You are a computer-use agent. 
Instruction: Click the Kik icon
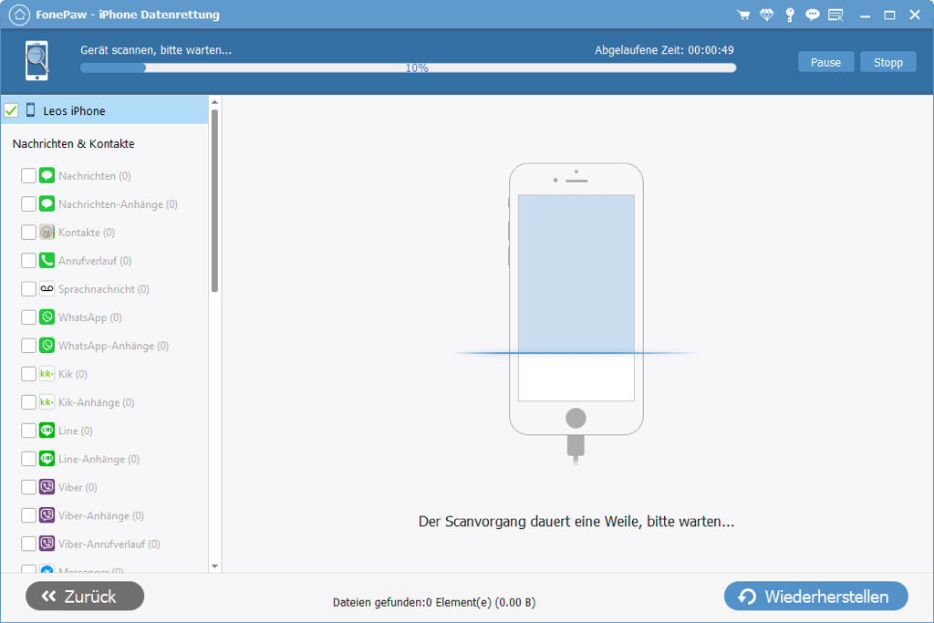[47, 373]
